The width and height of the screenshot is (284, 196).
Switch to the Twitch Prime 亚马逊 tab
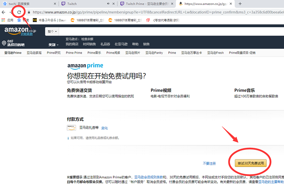(x=147, y=4)
